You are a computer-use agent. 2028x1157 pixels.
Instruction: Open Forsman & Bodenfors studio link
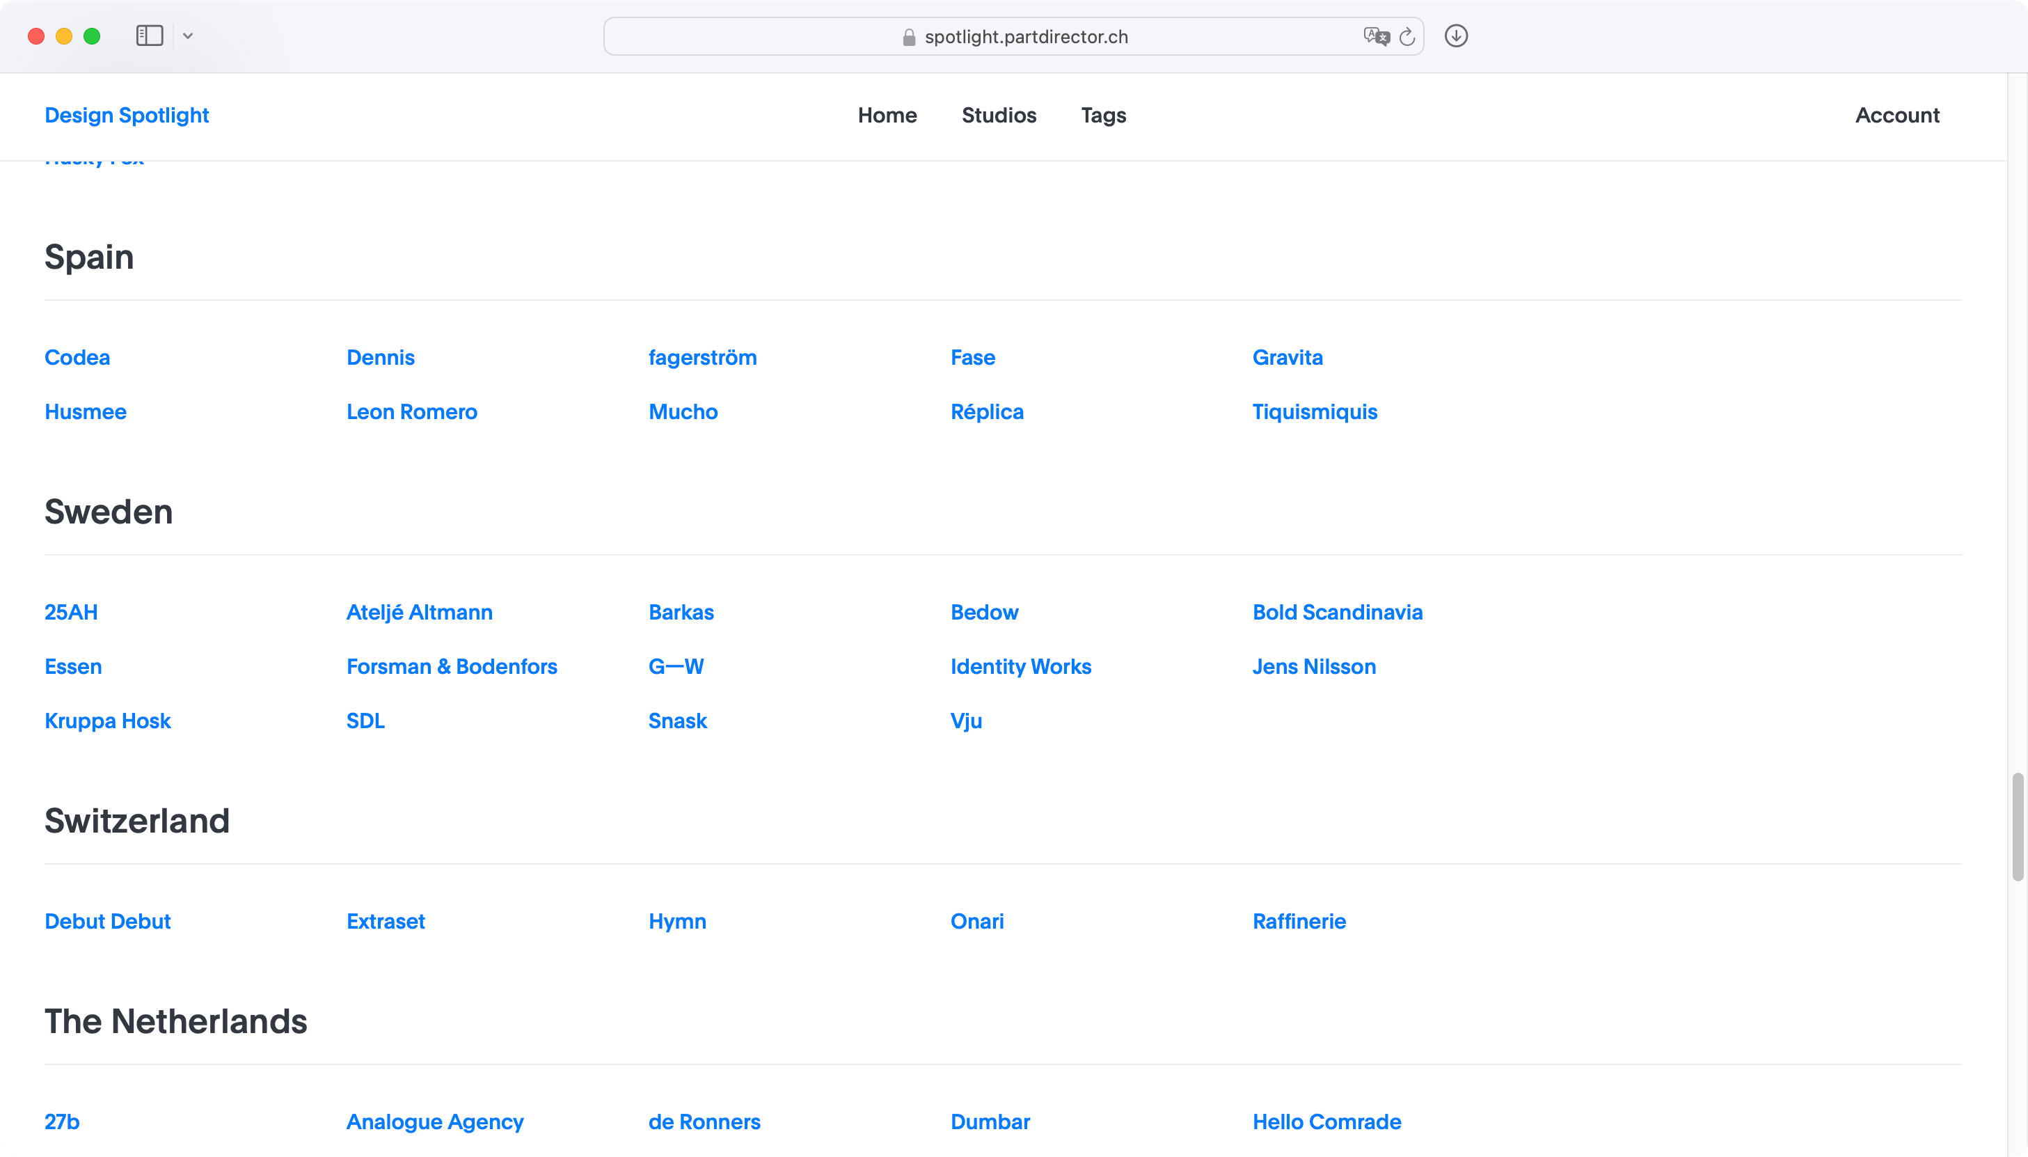tap(451, 666)
